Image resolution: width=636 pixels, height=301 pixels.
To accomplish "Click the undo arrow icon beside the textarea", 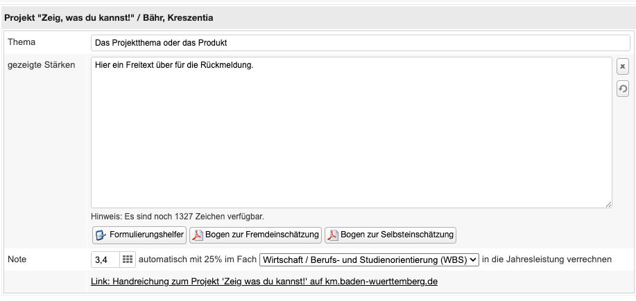I will click(x=622, y=89).
